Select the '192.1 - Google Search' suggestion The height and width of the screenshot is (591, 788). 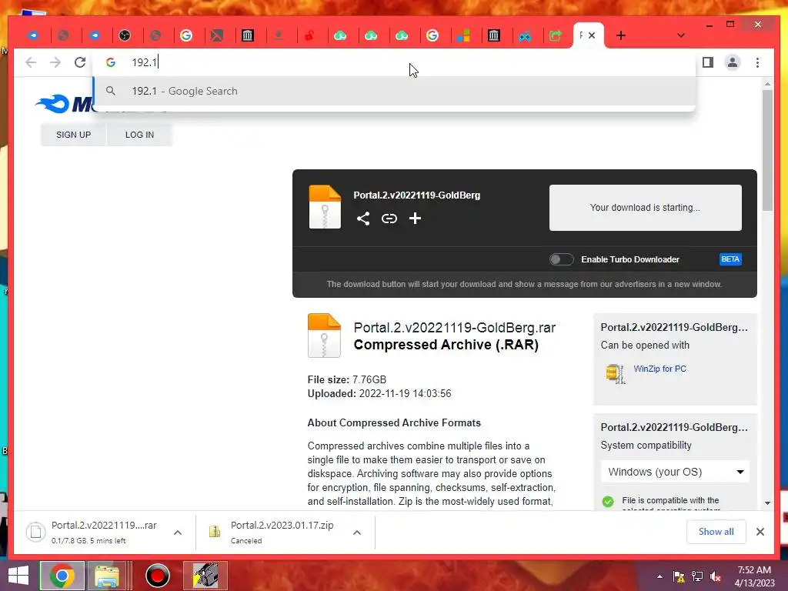pos(395,91)
